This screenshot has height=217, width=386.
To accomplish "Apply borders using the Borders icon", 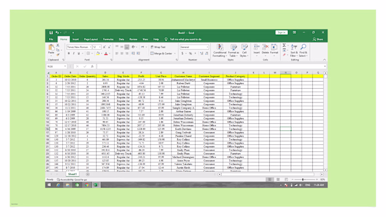I will 88,53.
